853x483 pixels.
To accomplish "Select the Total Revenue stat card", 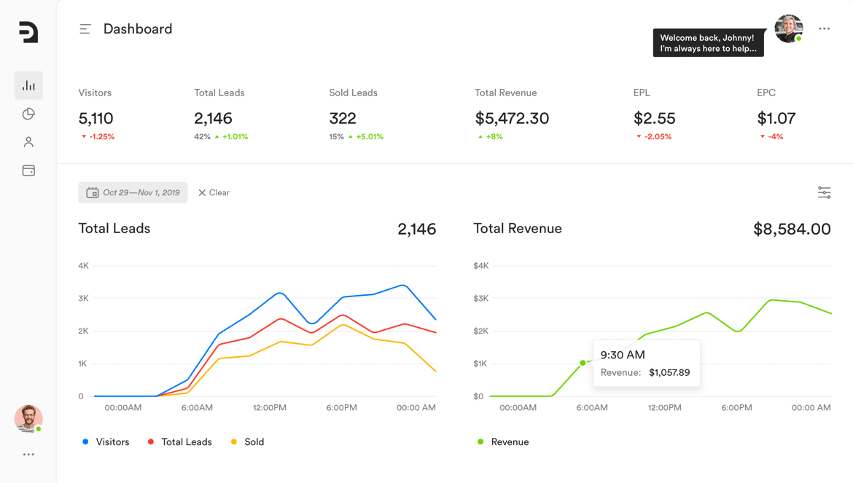I will (512, 114).
